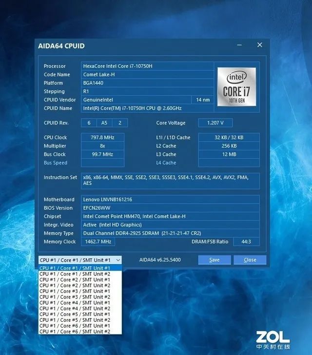The image size is (312, 355).
Task: Choose CPU #1 / Core #4 / SMT Unit #2
Action: tap(80, 308)
